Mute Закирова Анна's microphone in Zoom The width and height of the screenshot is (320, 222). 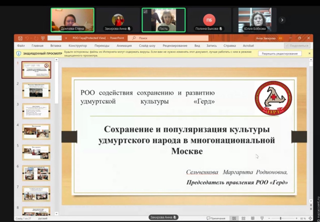129,29
